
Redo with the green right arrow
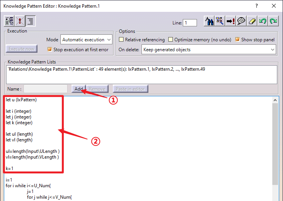coord(273,21)
